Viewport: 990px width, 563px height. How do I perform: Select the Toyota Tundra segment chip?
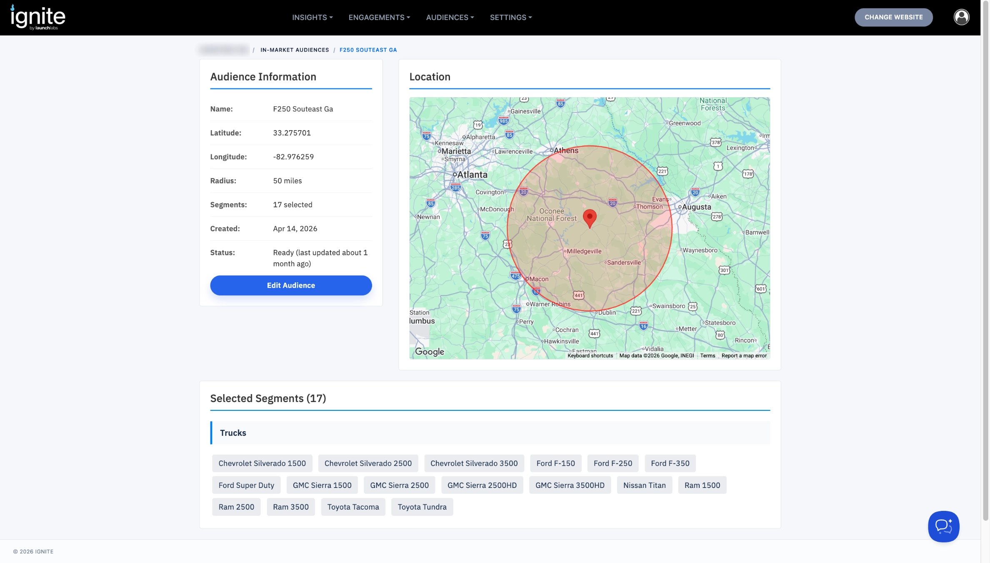point(422,507)
